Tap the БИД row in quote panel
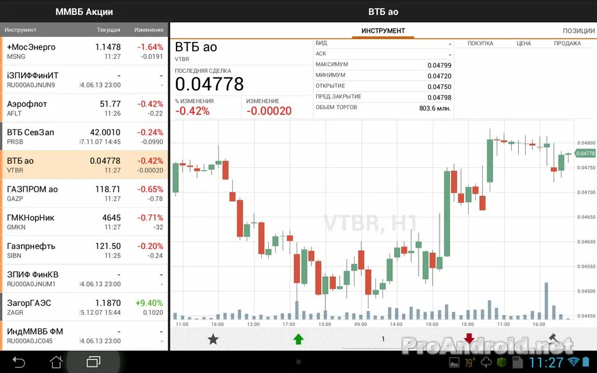 coord(383,43)
